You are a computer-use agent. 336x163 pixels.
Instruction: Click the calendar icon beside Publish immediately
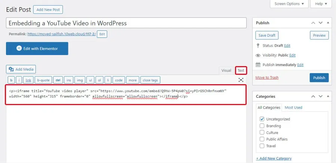click(x=258, y=64)
